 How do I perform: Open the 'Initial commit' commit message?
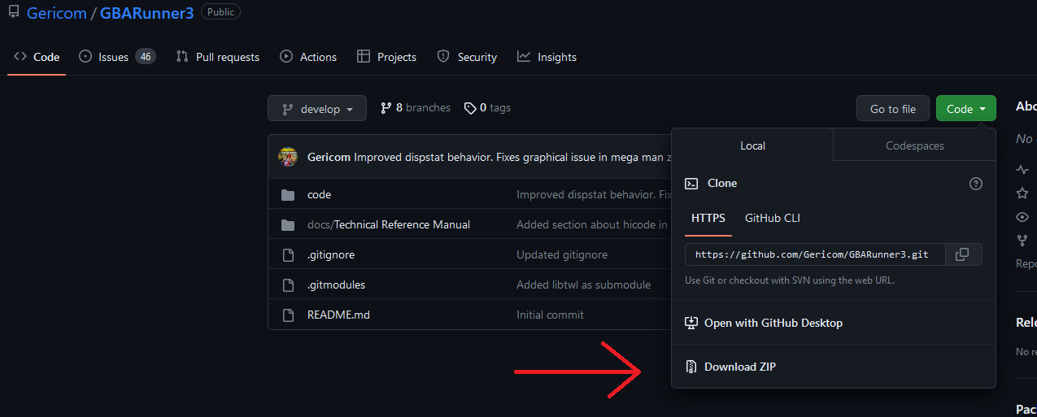click(x=550, y=315)
